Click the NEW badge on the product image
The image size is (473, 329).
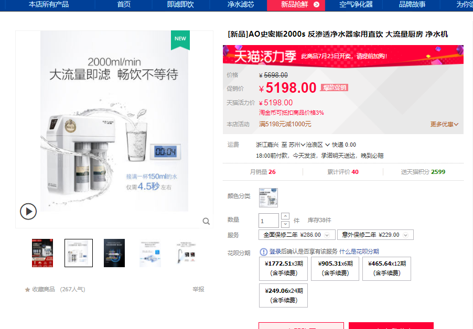tap(180, 39)
